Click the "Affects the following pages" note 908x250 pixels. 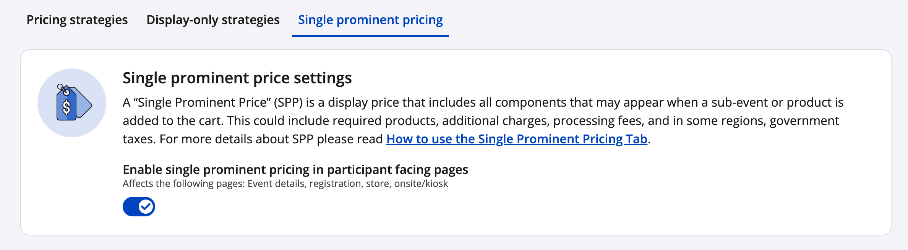point(285,184)
